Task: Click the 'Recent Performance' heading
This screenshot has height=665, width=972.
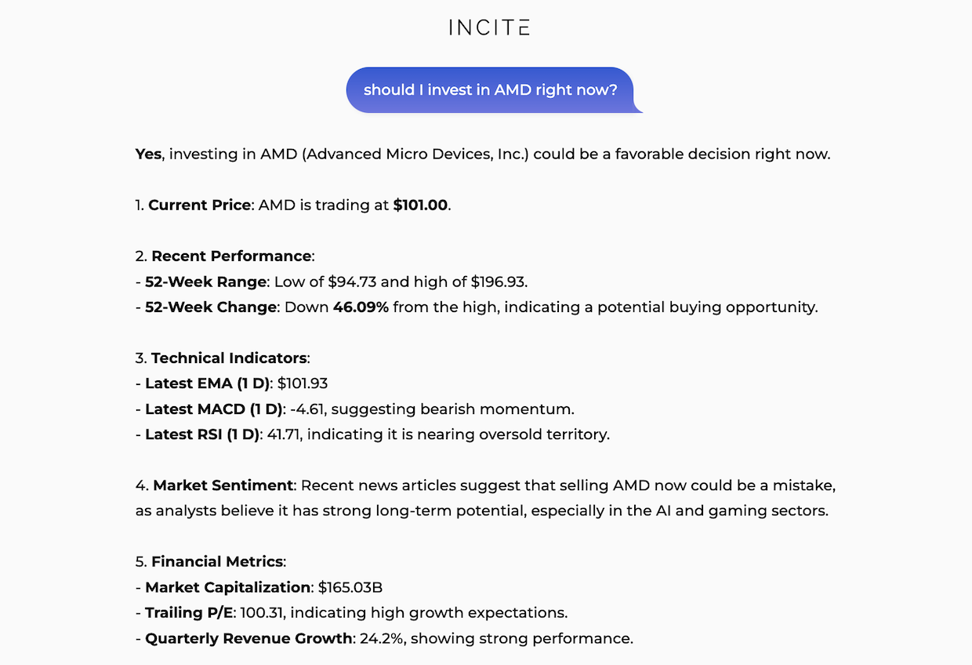Action: point(231,256)
